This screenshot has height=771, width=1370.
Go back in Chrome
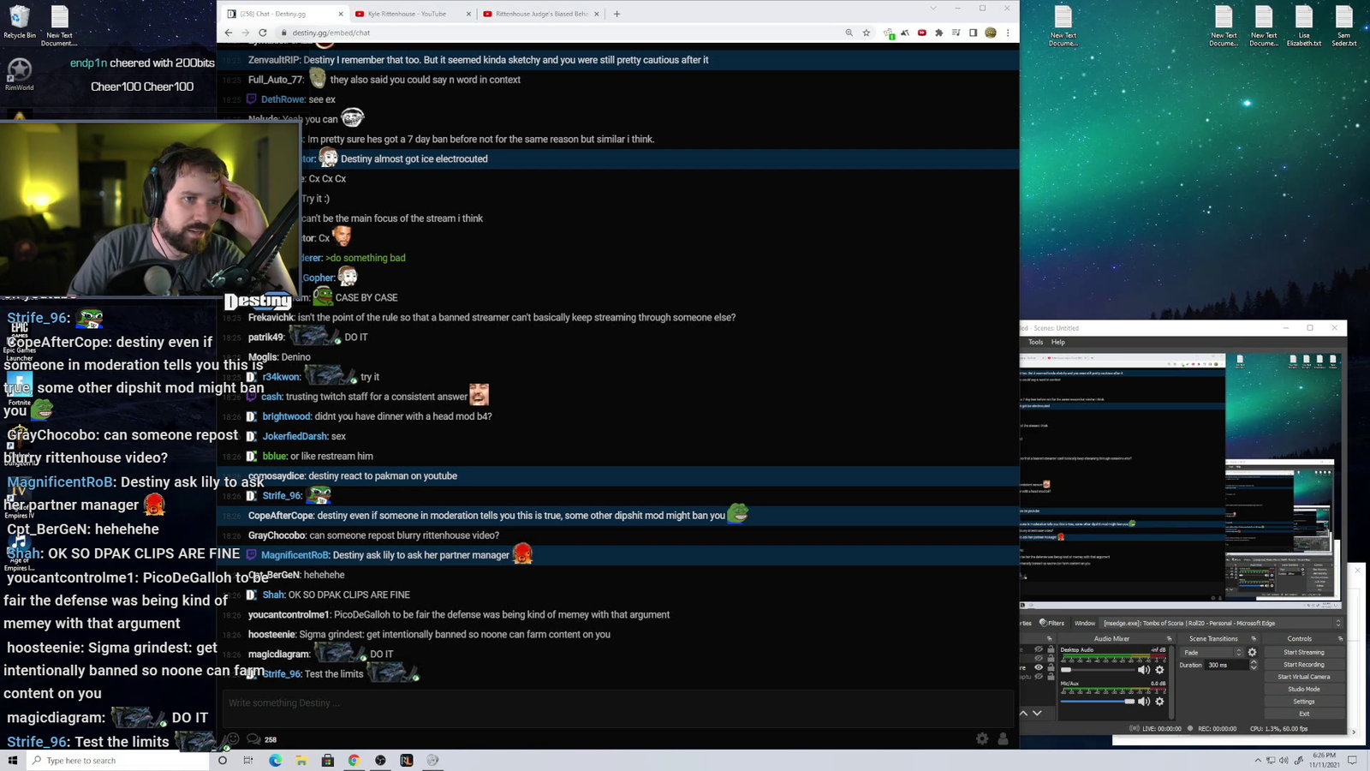click(229, 33)
